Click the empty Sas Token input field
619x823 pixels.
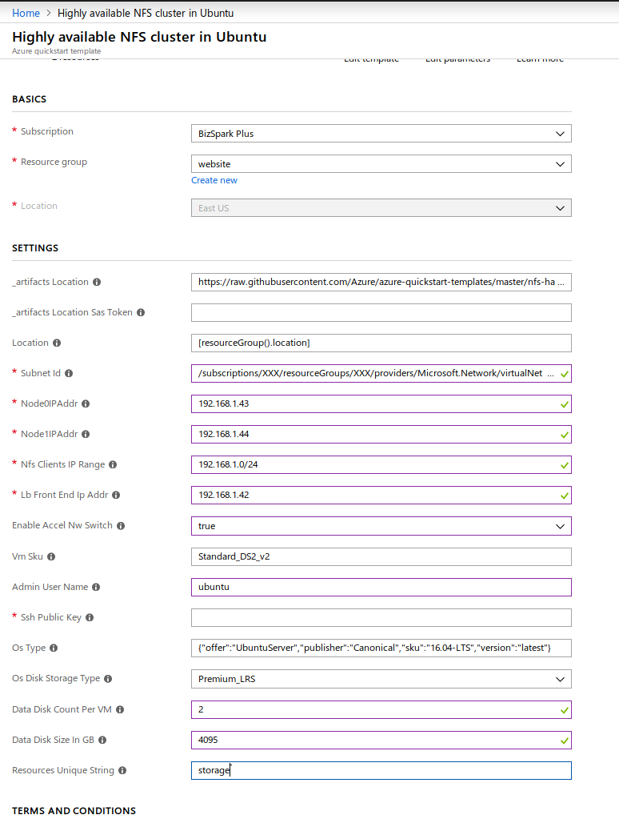click(x=381, y=313)
